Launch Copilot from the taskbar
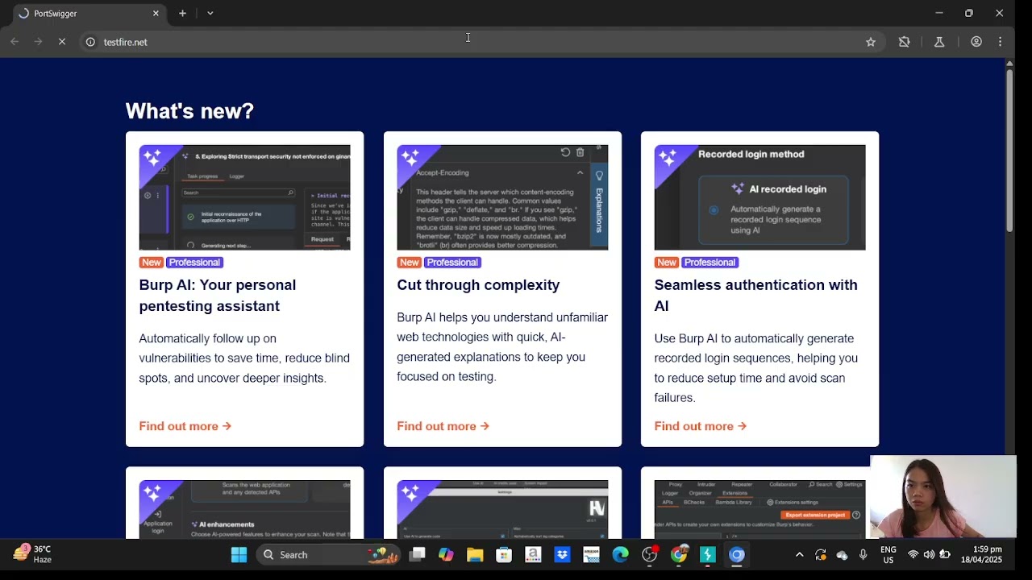 pos(446,554)
